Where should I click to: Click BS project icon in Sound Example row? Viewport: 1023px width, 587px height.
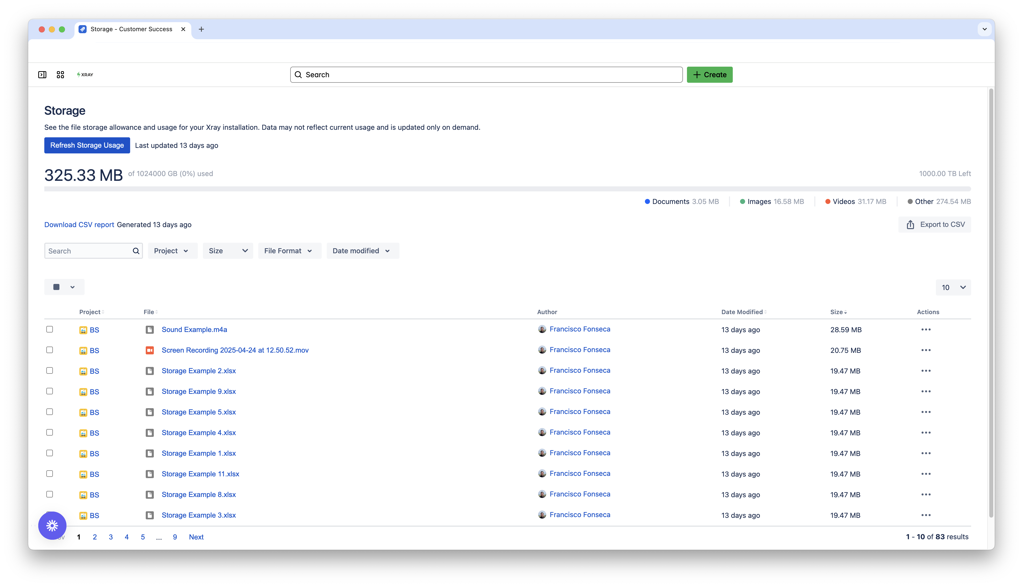click(83, 330)
